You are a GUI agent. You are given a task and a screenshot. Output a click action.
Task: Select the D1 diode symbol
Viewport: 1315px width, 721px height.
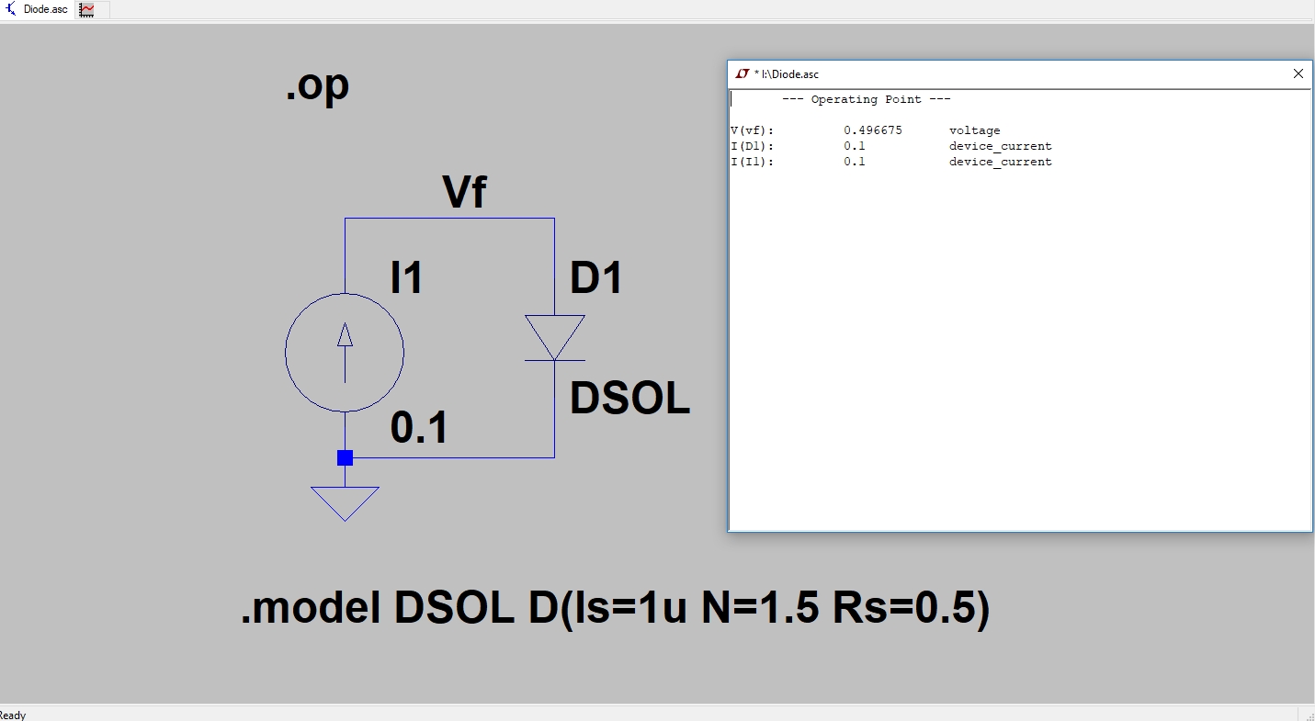coord(555,338)
